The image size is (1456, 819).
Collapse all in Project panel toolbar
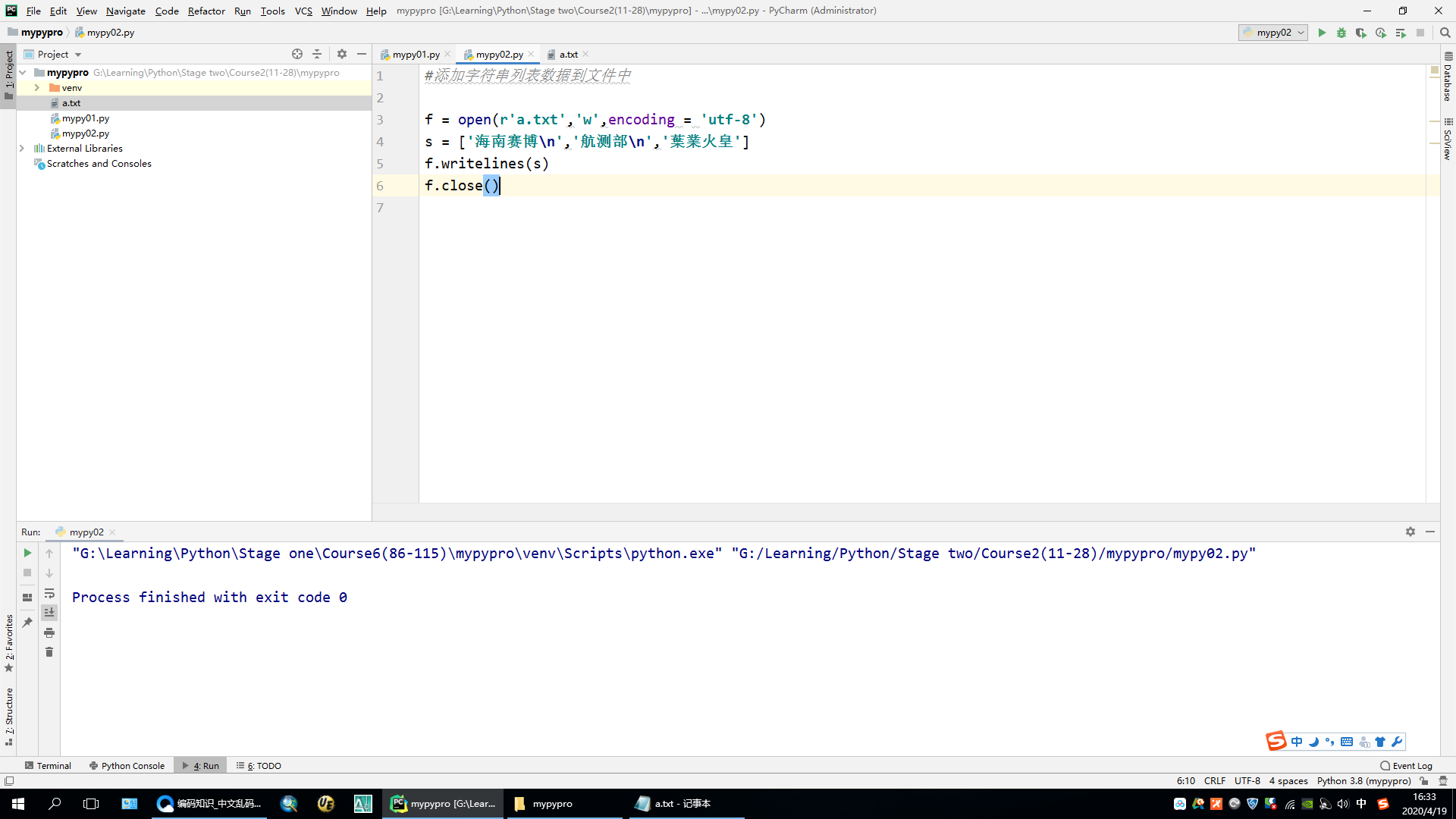pos(317,54)
